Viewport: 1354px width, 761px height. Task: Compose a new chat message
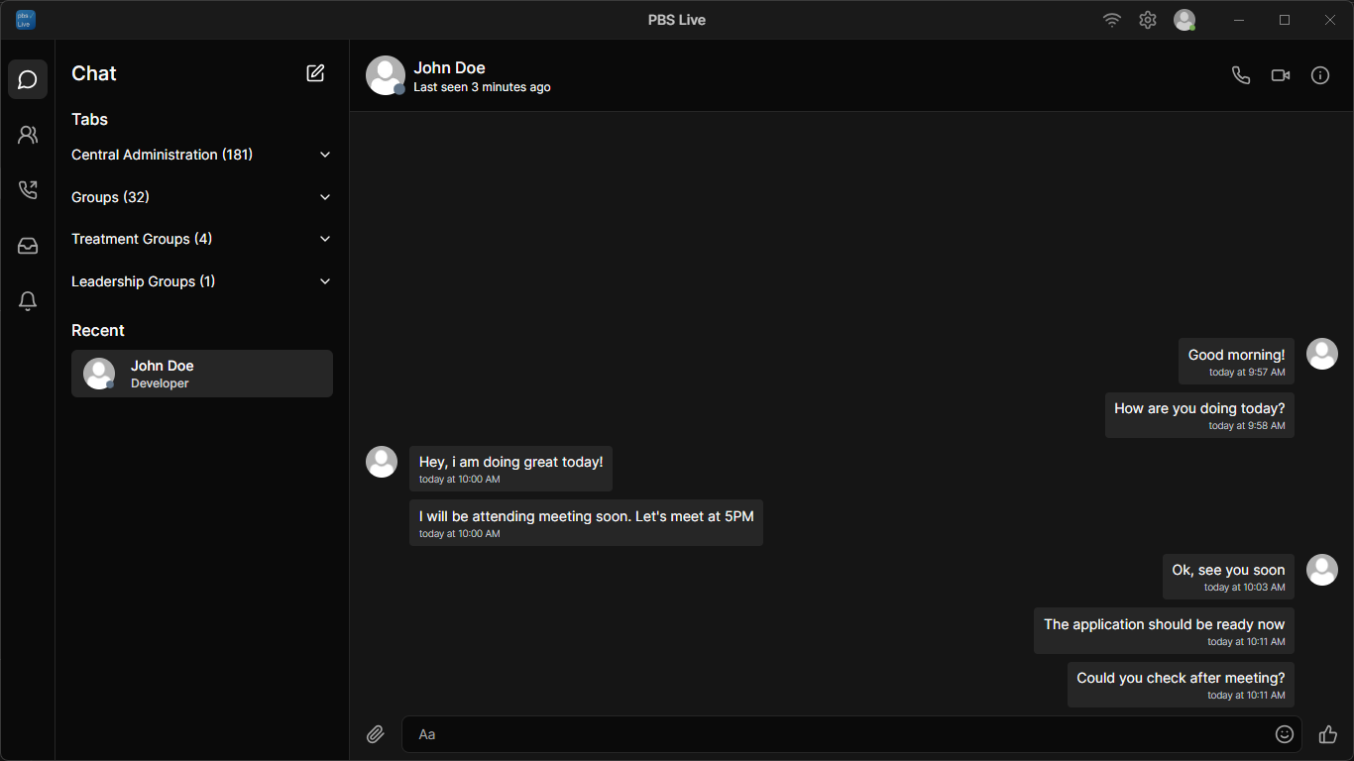pos(315,73)
